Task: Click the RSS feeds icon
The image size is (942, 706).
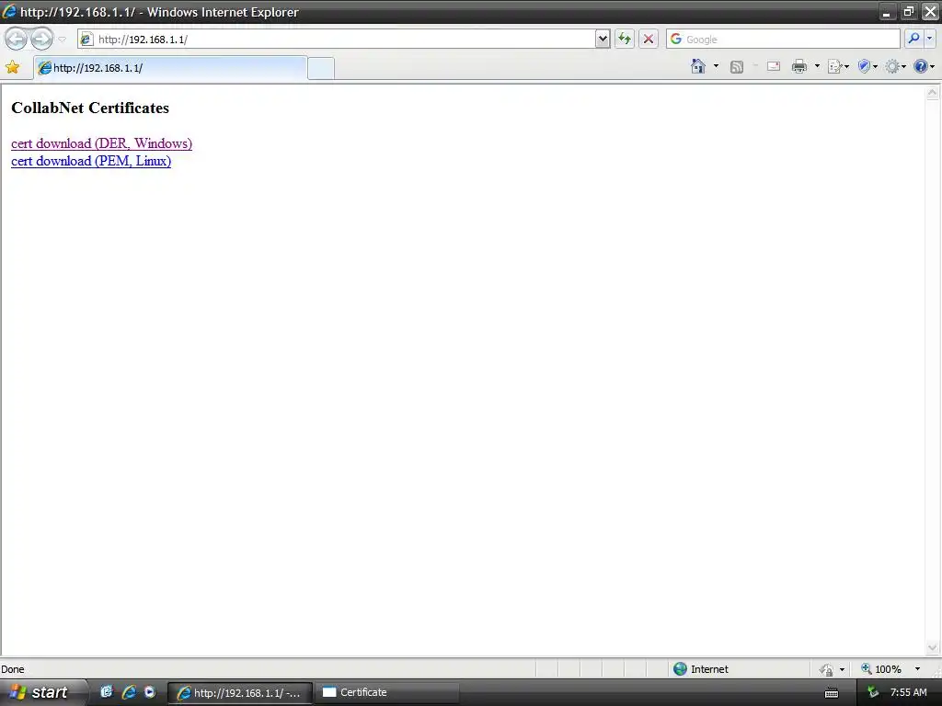Action: pyautogui.click(x=737, y=66)
